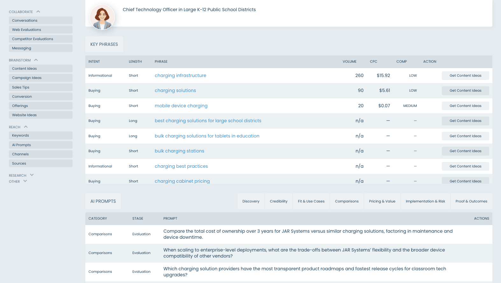This screenshot has width=501, height=283.
Task: Show the Proof & Outcomes tab
Action: [x=471, y=201]
